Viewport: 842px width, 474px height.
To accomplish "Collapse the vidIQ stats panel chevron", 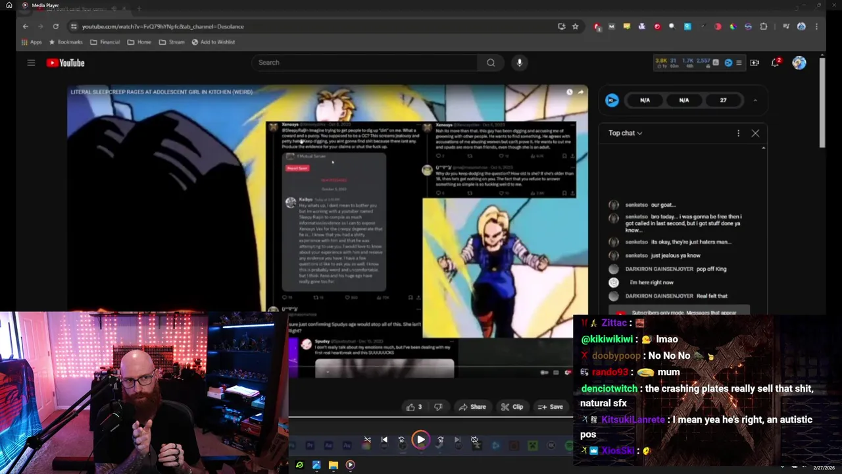I will pos(755,100).
